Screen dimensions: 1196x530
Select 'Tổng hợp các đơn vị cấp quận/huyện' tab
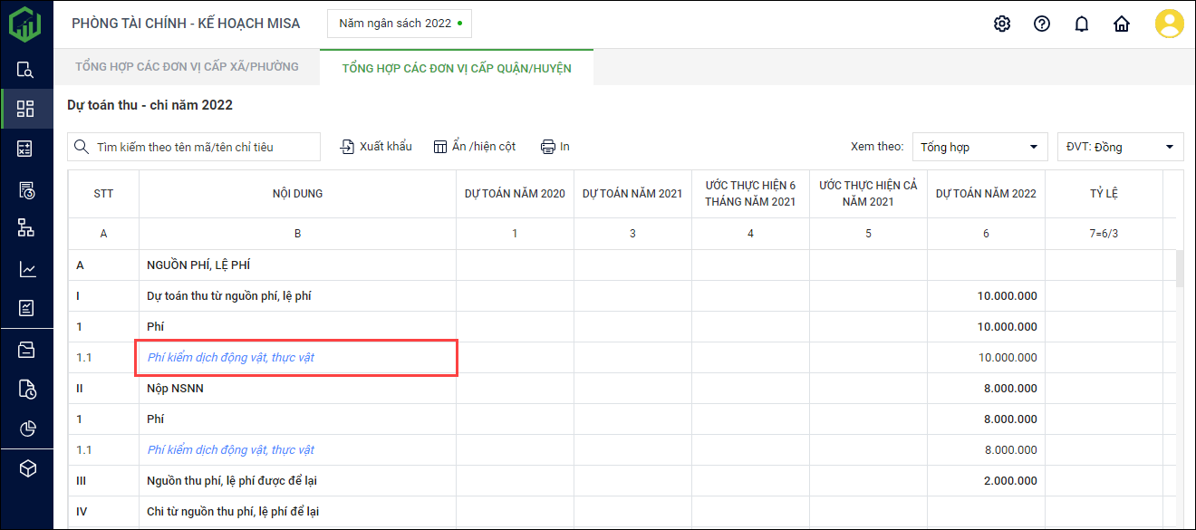[457, 68]
